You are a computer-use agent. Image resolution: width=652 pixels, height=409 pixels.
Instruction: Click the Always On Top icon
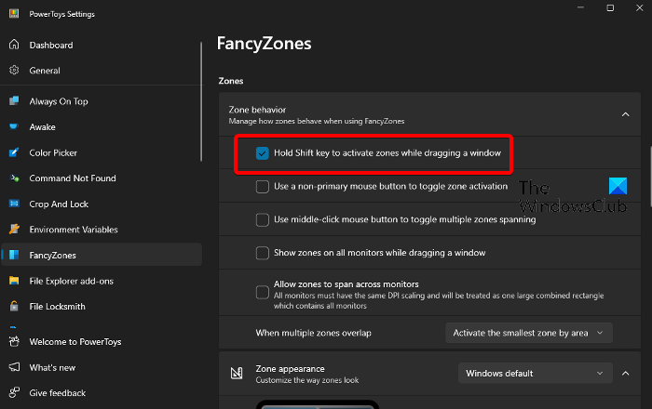[14, 100]
